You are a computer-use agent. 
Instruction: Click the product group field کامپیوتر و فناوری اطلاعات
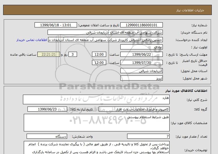tap(134, 109)
